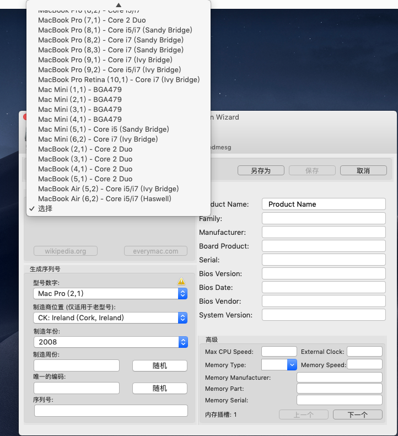The width and height of the screenshot is (398, 436).
Task: Click the 下一个 memory slot button
Action: point(357,415)
